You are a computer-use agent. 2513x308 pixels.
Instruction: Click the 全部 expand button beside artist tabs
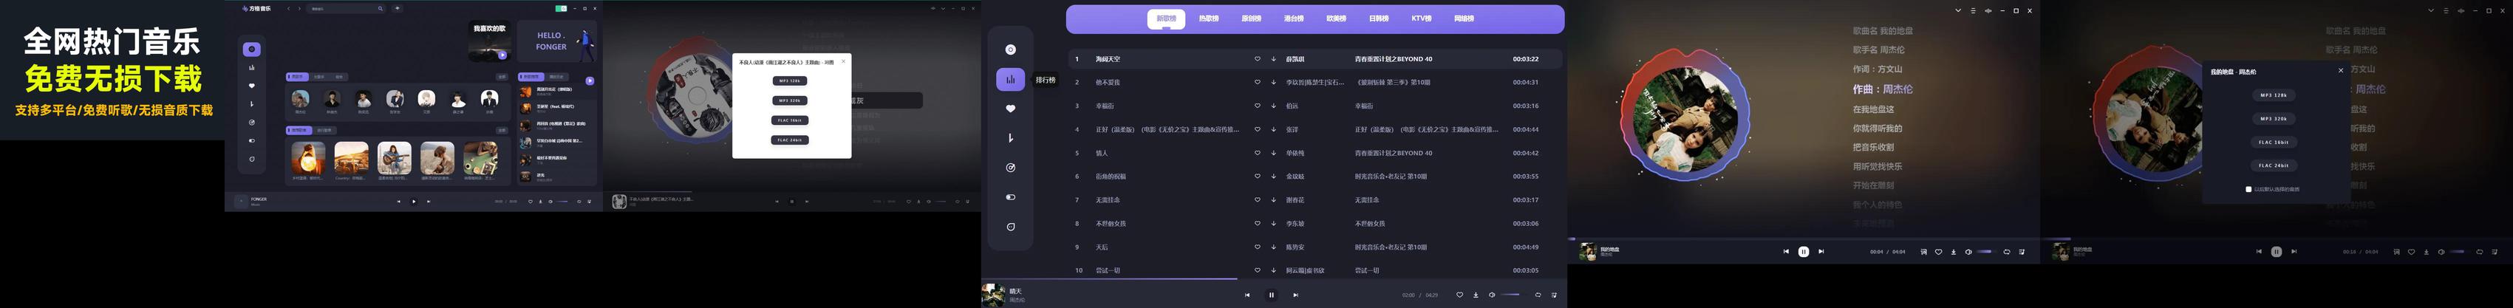[502, 76]
